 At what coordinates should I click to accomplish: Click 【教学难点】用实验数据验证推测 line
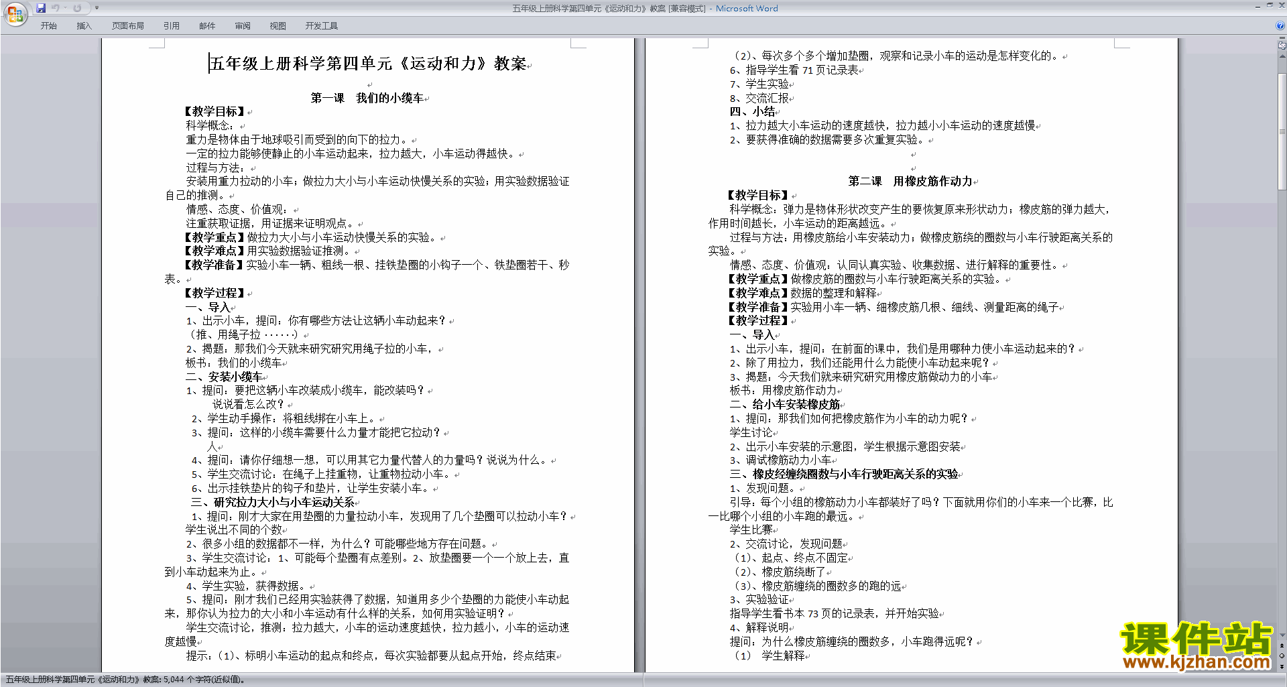click(x=267, y=251)
